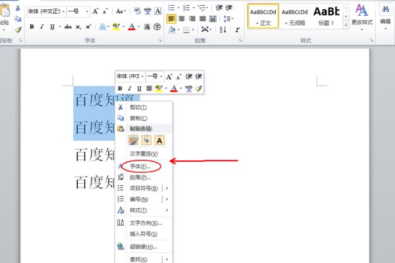Paste as text only option

click(159, 140)
